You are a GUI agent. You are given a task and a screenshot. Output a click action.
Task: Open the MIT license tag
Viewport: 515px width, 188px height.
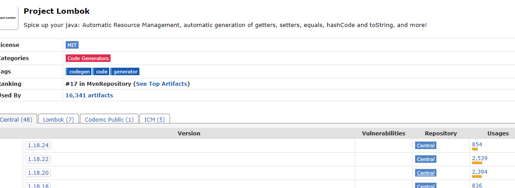coord(72,45)
